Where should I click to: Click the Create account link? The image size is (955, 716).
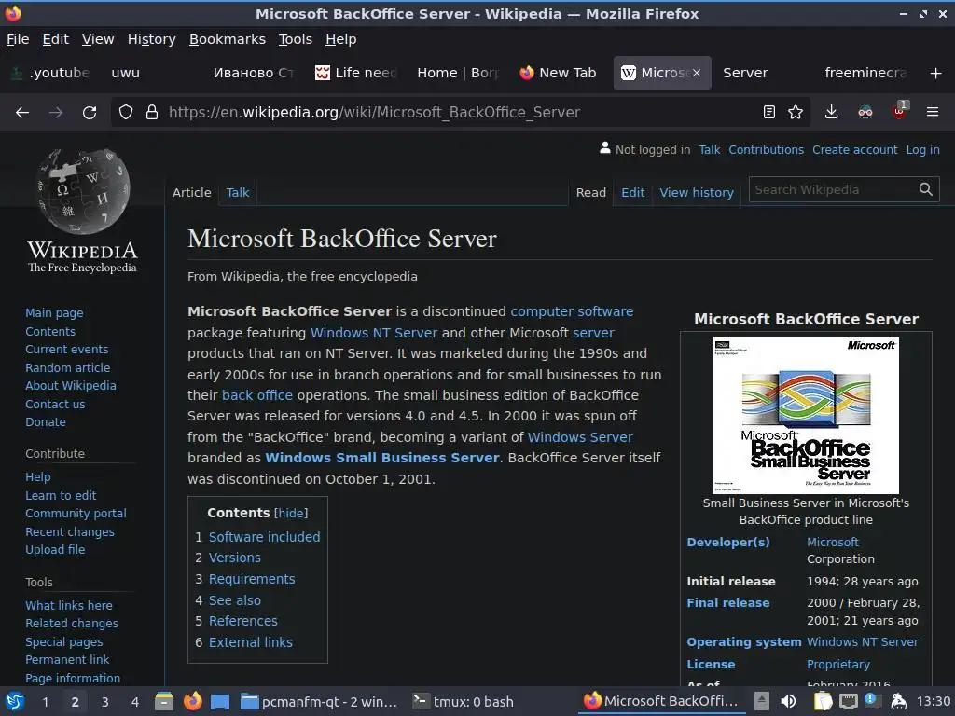point(854,150)
